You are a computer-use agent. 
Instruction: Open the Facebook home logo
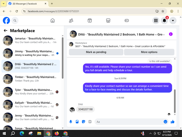coord(6,20)
